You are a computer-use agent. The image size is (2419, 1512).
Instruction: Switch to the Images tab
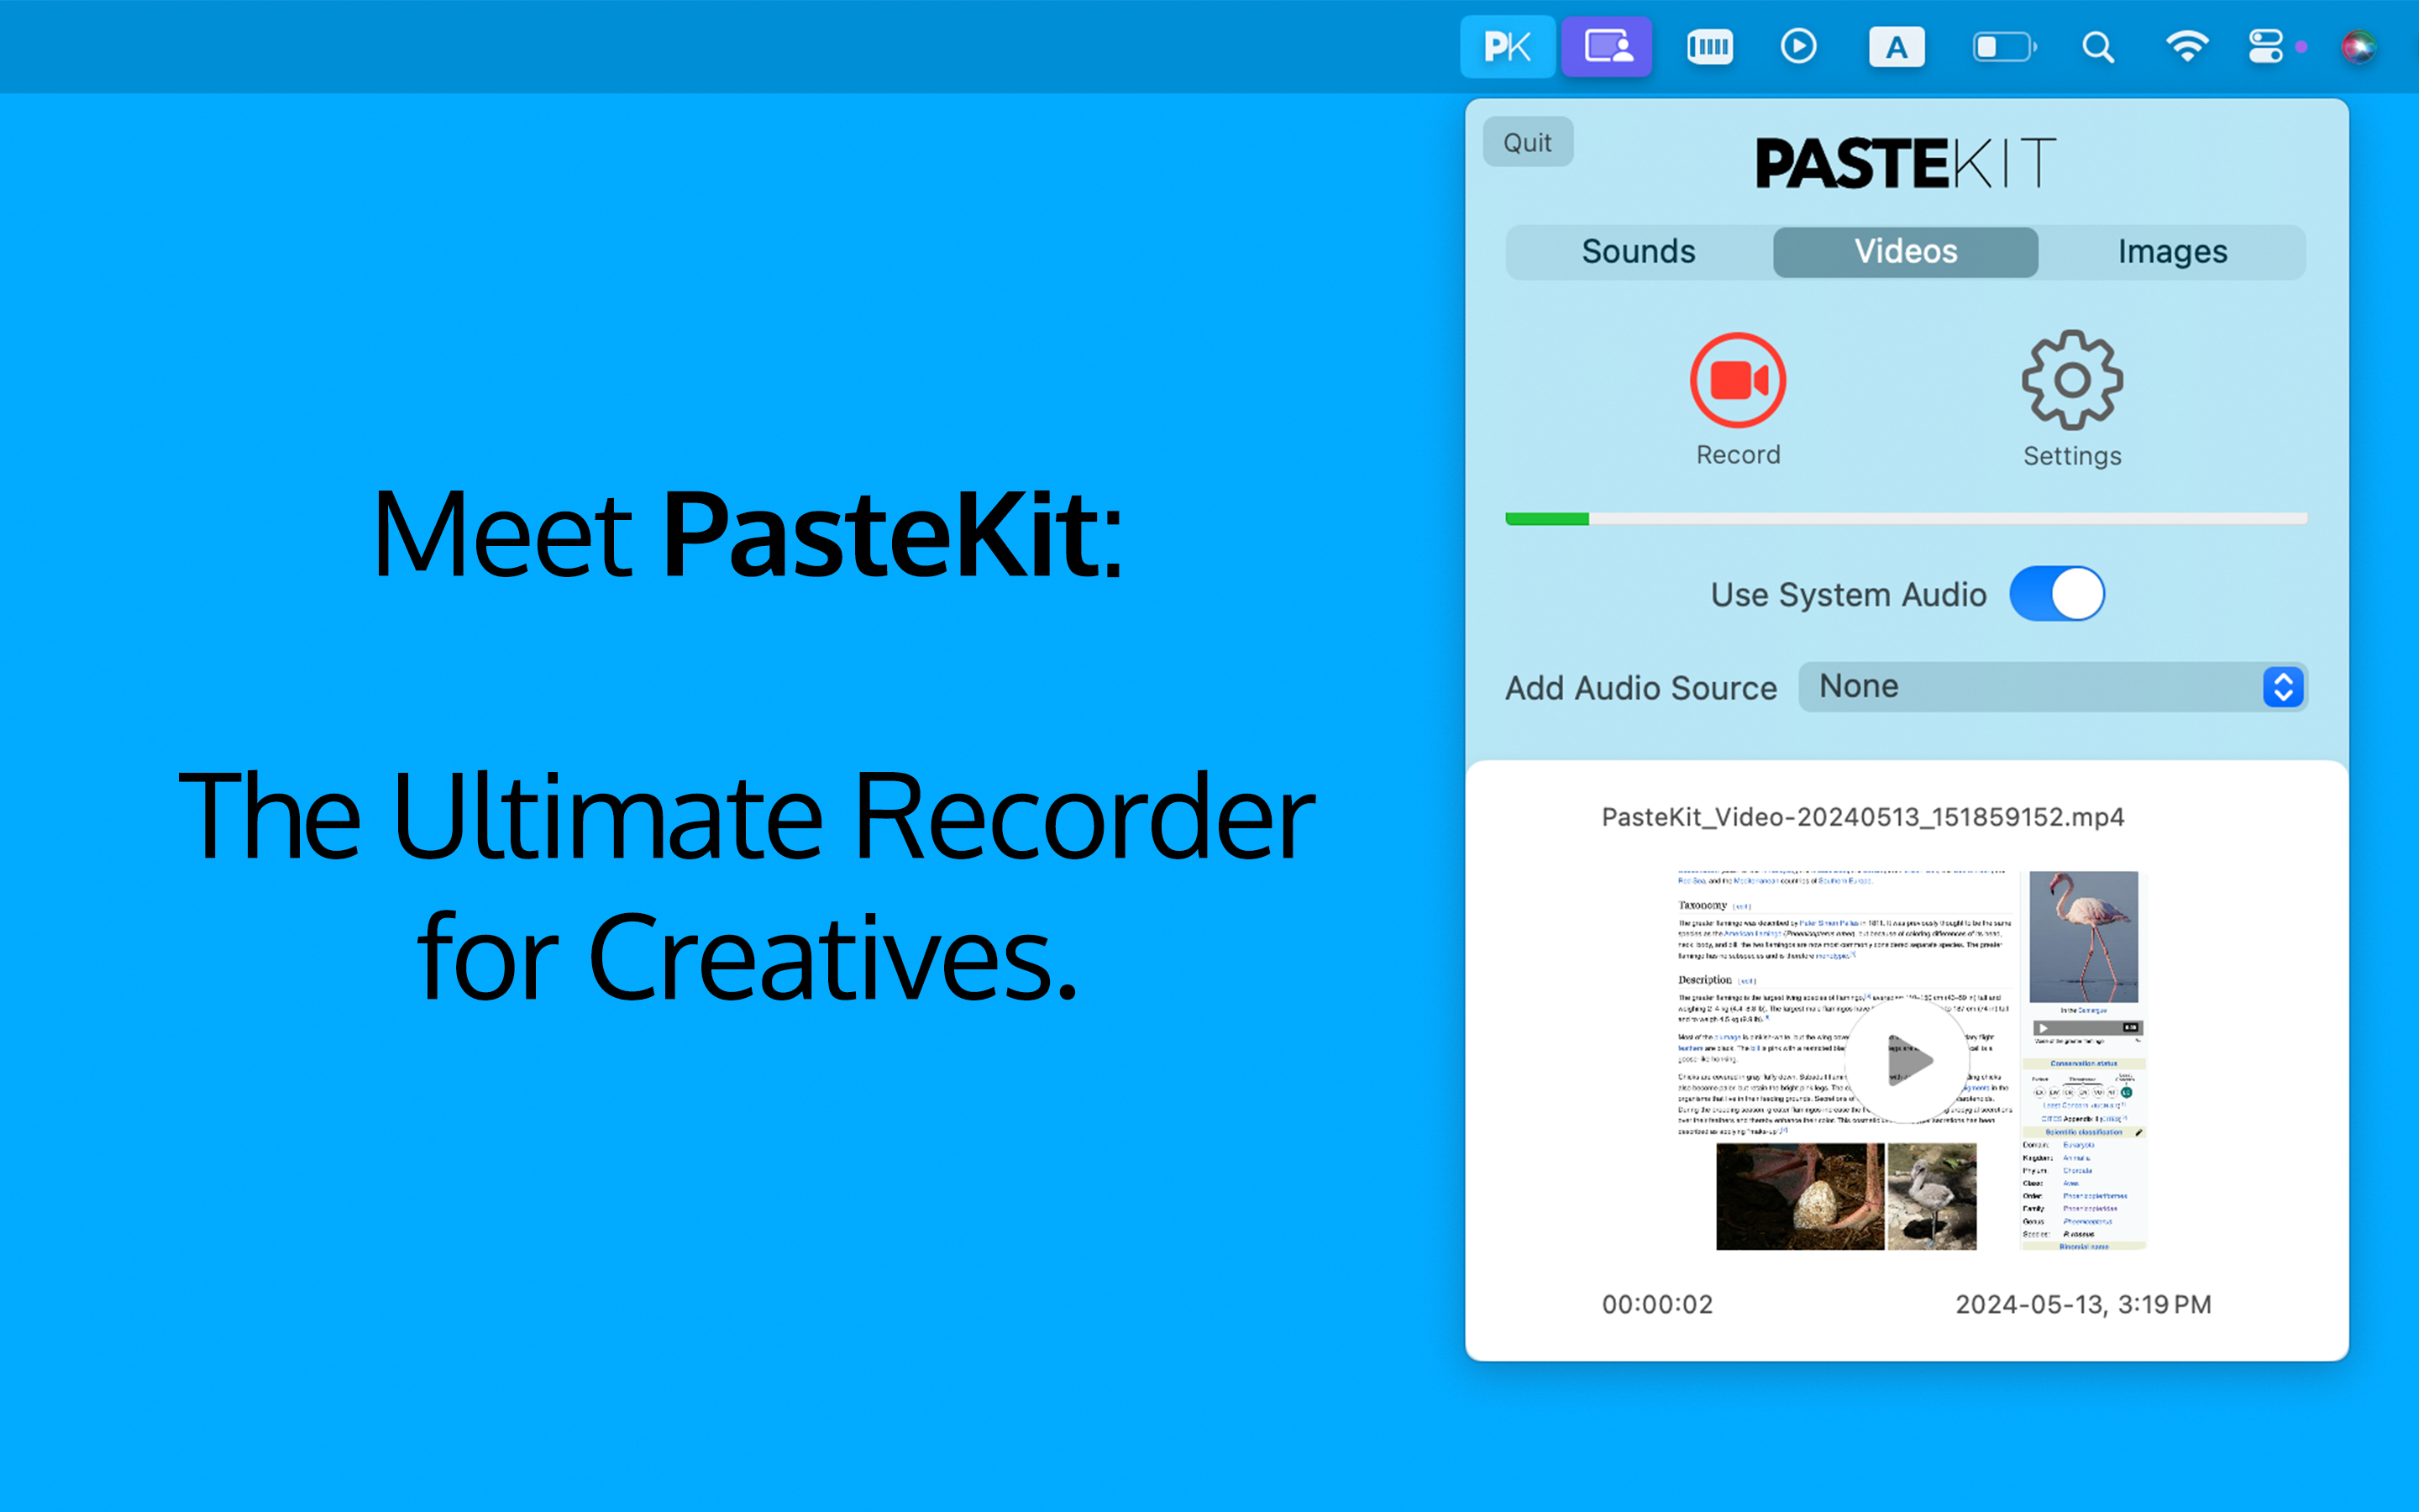click(2172, 251)
